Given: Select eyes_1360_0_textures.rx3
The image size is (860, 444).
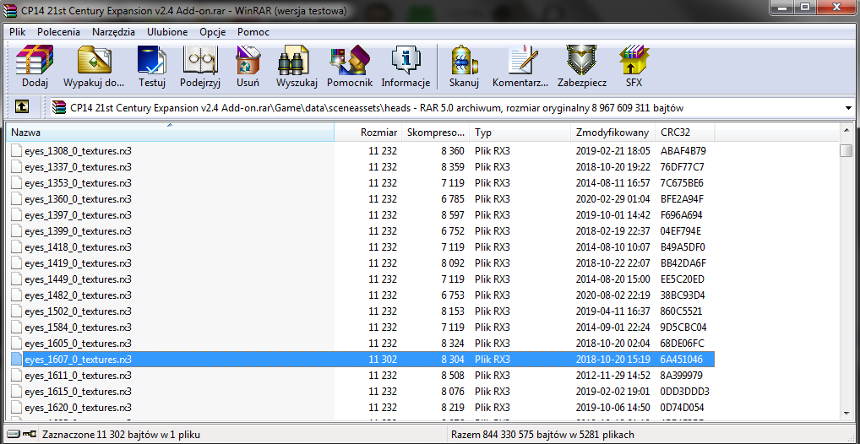Looking at the screenshot, I should click(x=78, y=199).
